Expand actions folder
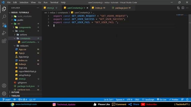The image size is (191, 107). pos(25,35)
